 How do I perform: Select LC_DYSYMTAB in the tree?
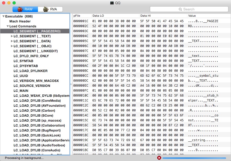[x=26, y=66]
